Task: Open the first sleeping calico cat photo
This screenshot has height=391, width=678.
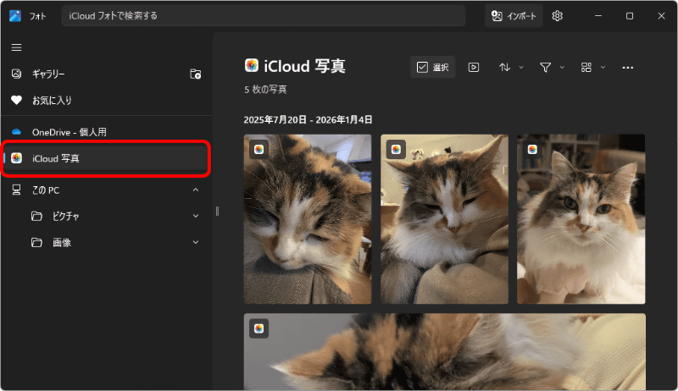Action: [308, 219]
